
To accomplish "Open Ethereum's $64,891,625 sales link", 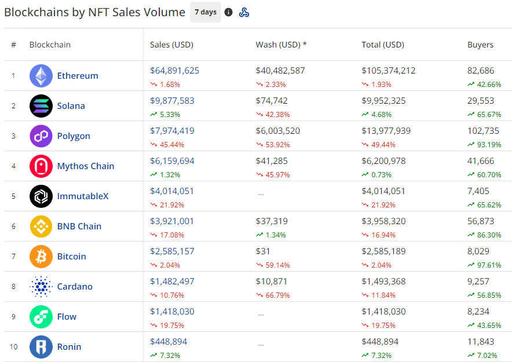I will pyautogui.click(x=174, y=71).
